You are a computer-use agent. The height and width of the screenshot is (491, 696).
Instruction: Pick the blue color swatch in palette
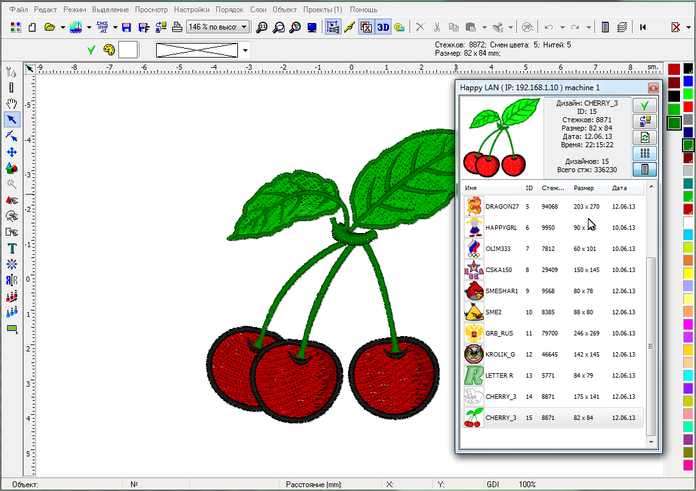688,81
